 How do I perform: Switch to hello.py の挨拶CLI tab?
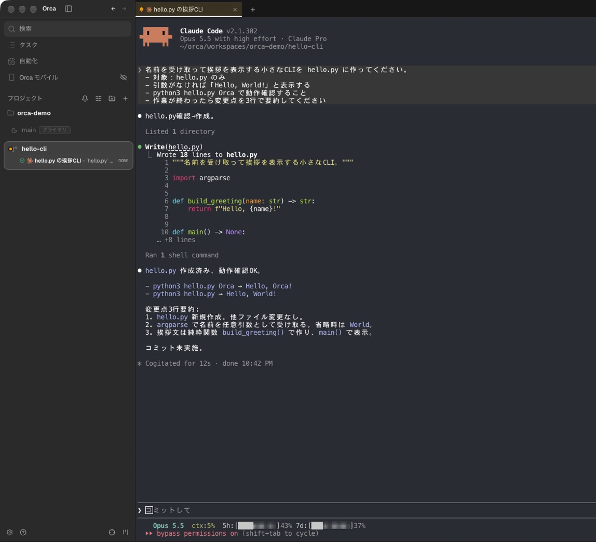188,9
